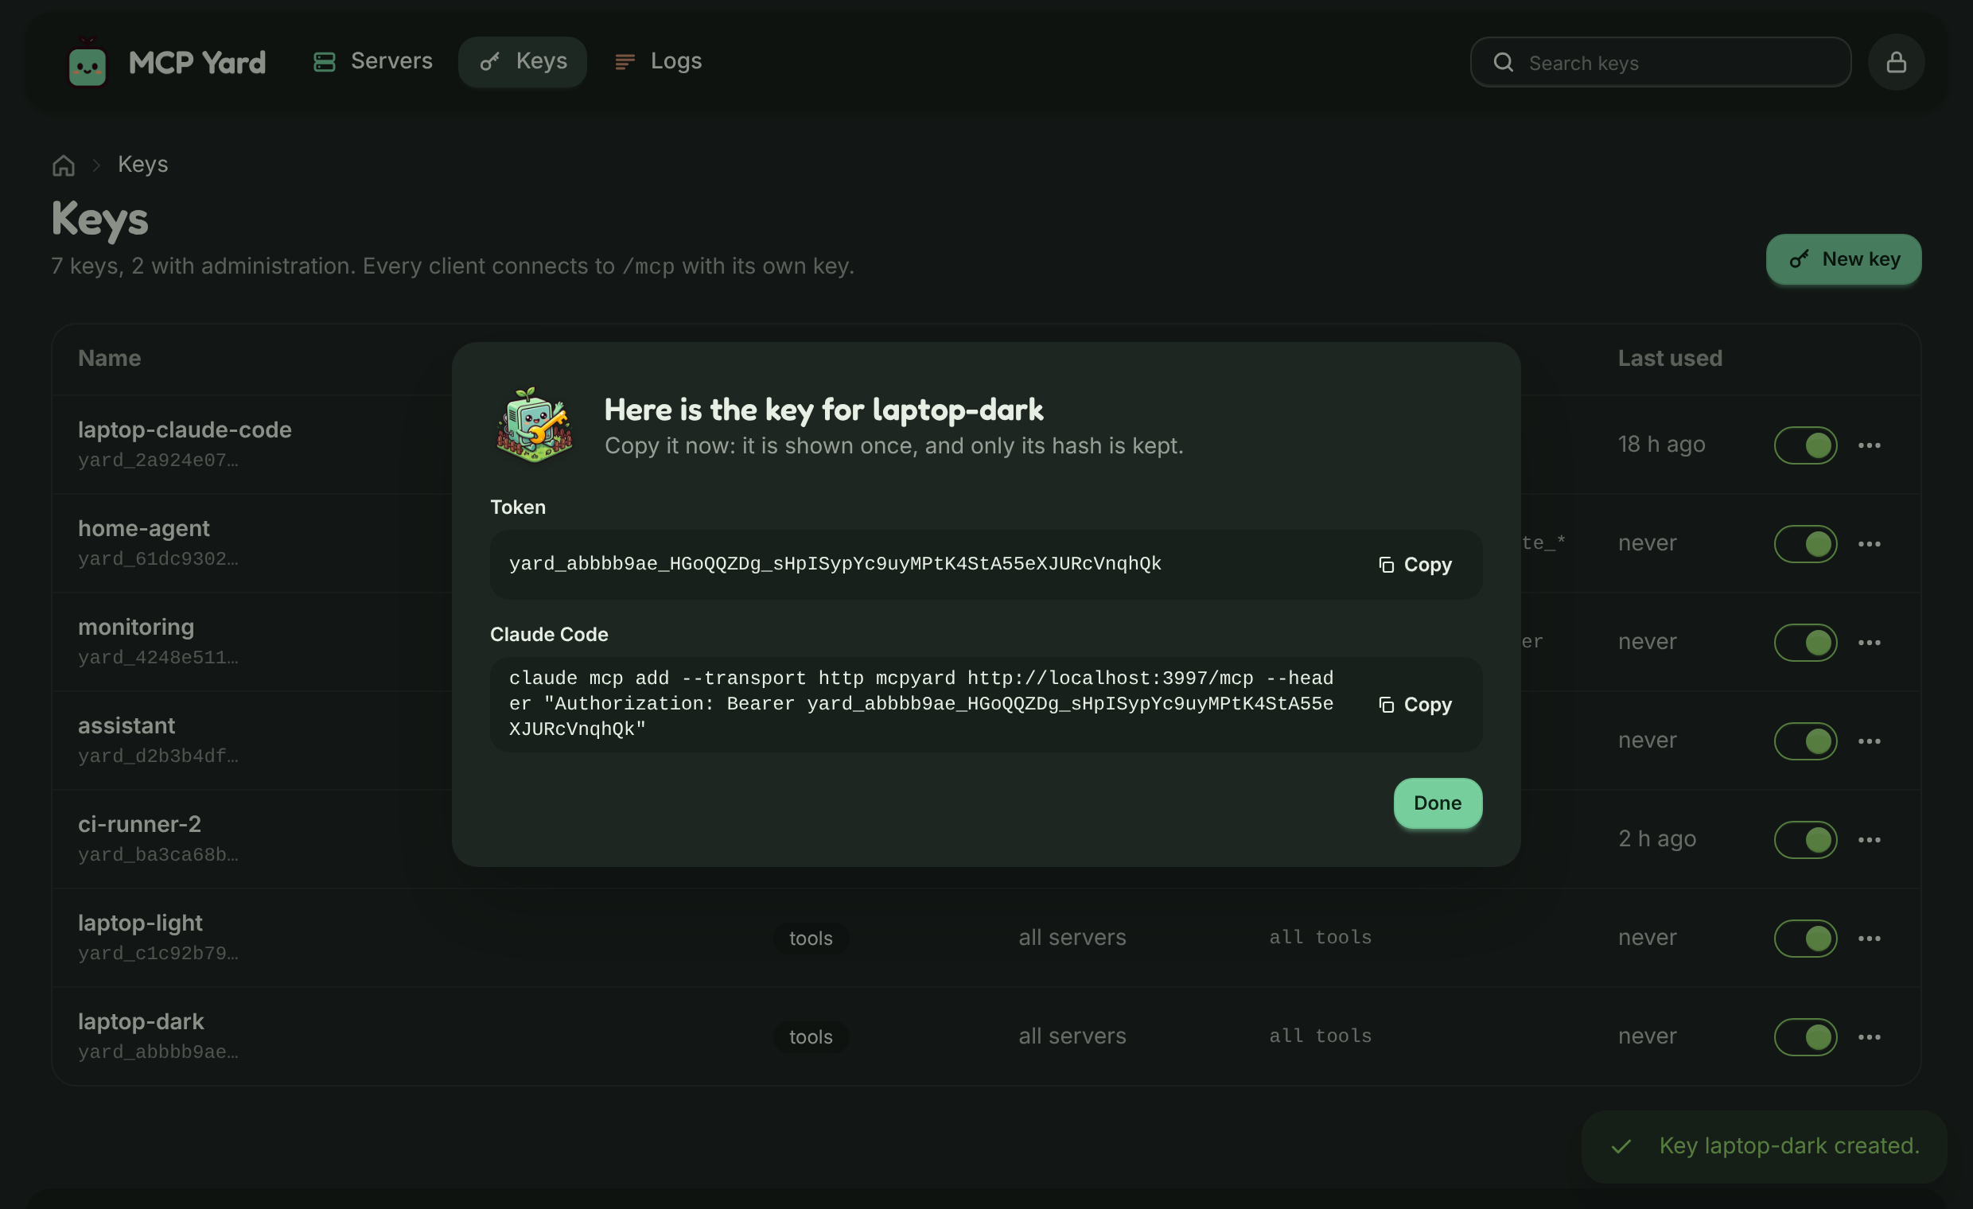Click the lock icon in the top right
The image size is (1973, 1209).
[x=1895, y=63]
